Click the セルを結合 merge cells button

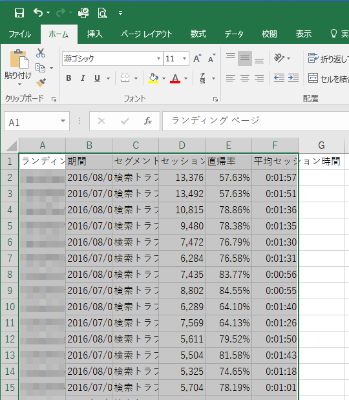tap(328, 79)
